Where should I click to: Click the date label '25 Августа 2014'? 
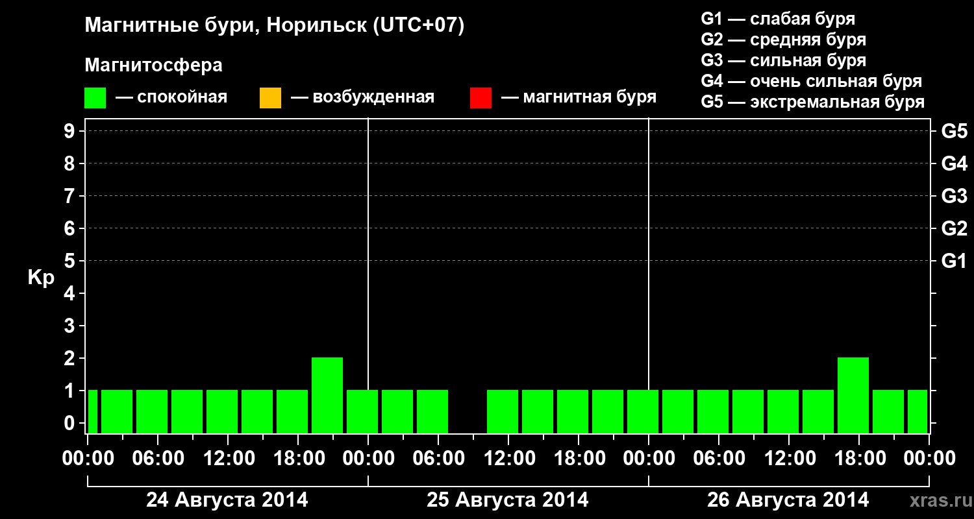click(x=508, y=500)
